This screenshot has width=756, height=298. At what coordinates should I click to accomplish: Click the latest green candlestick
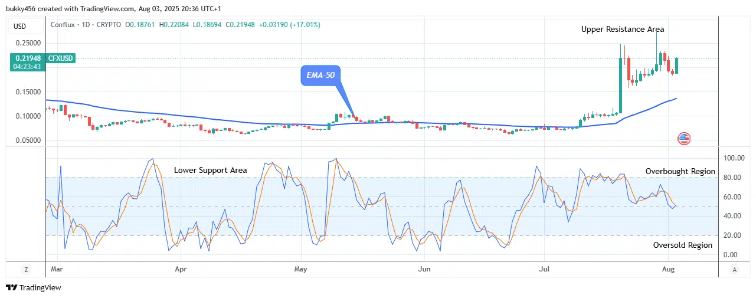coord(678,66)
